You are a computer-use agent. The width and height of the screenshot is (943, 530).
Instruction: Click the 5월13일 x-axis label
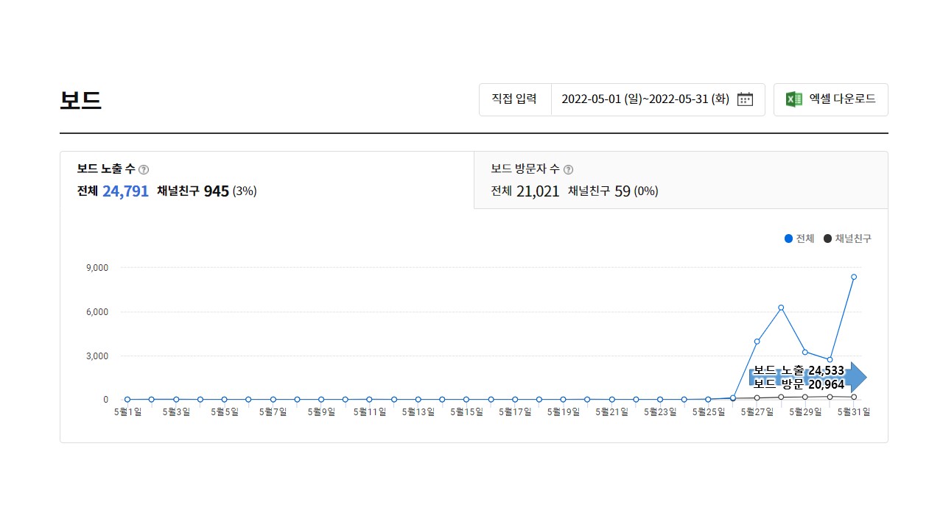pyautogui.click(x=418, y=413)
